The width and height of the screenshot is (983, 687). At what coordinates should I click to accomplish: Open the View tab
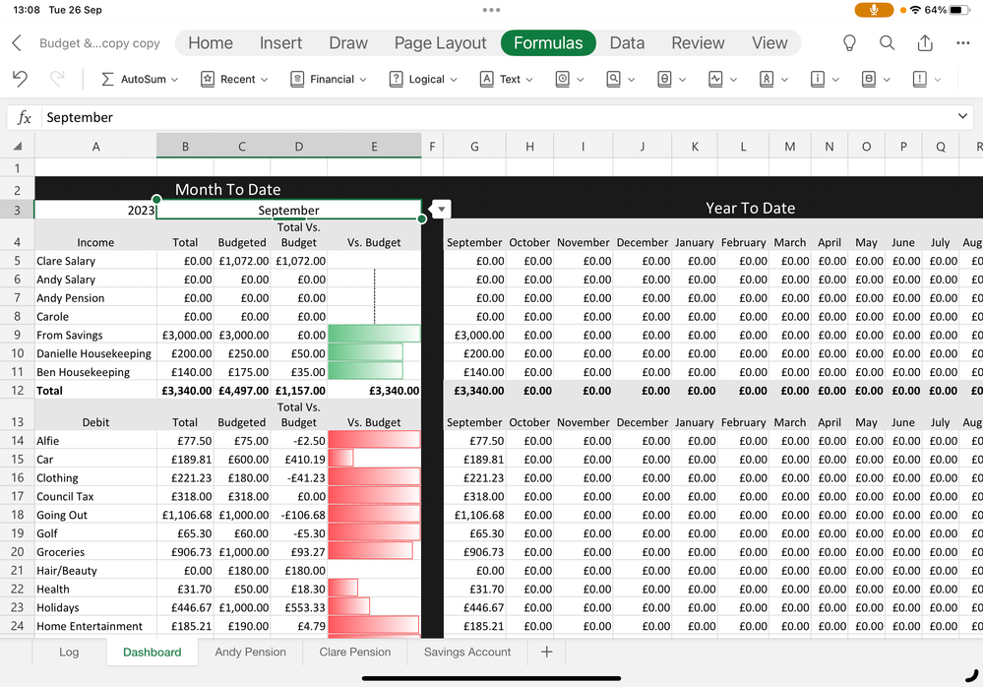(x=769, y=42)
